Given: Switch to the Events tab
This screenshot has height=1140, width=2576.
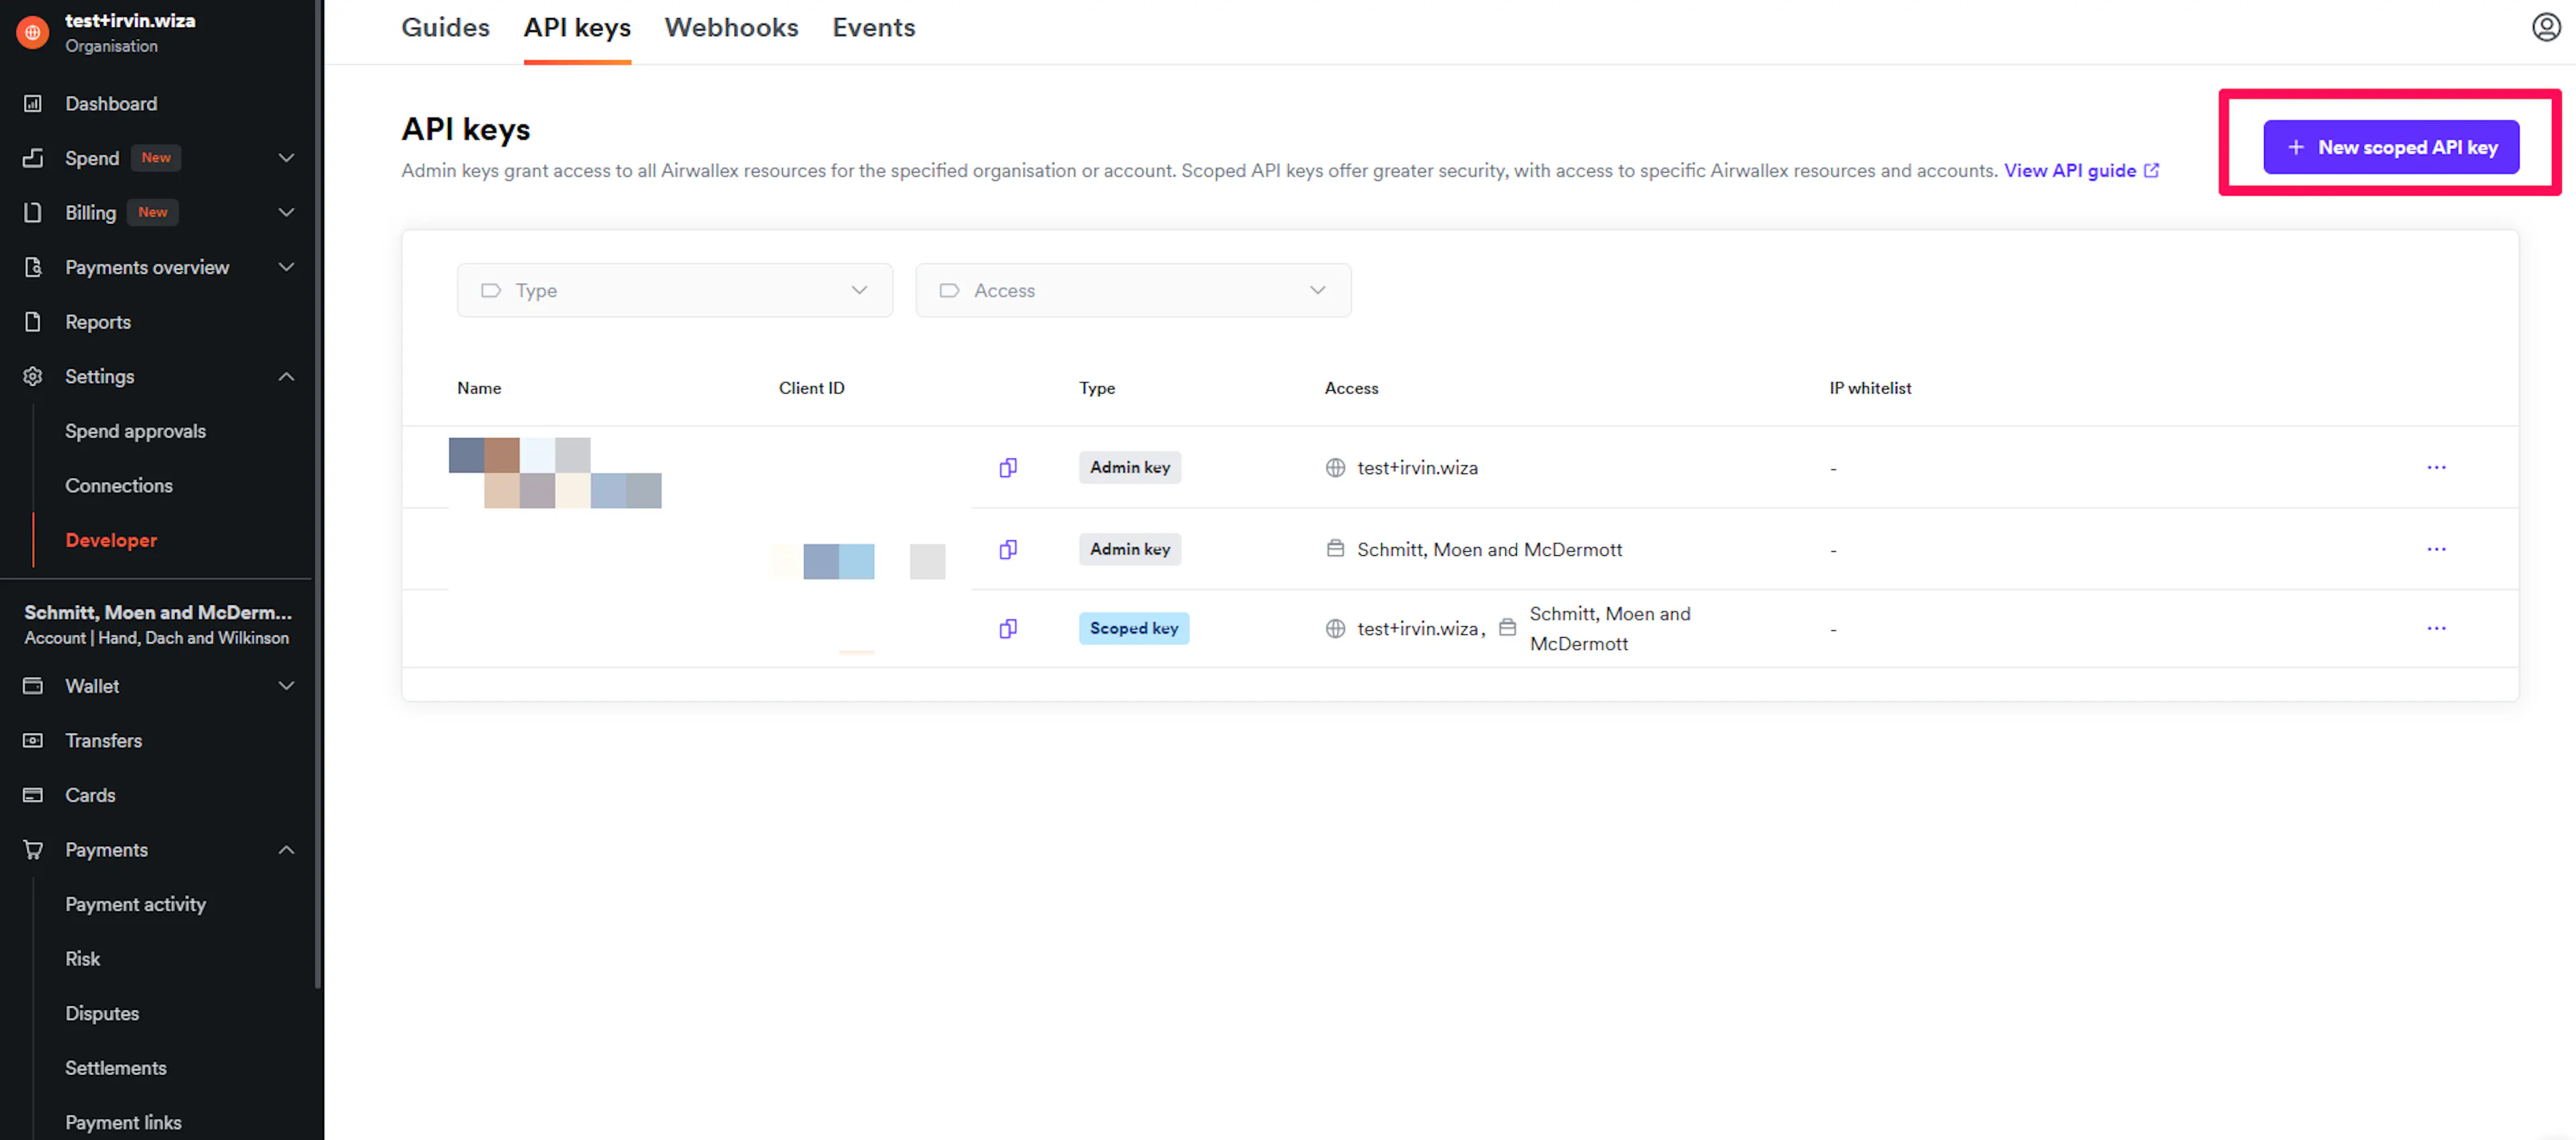Looking at the screenshot, I should [873, 28].
